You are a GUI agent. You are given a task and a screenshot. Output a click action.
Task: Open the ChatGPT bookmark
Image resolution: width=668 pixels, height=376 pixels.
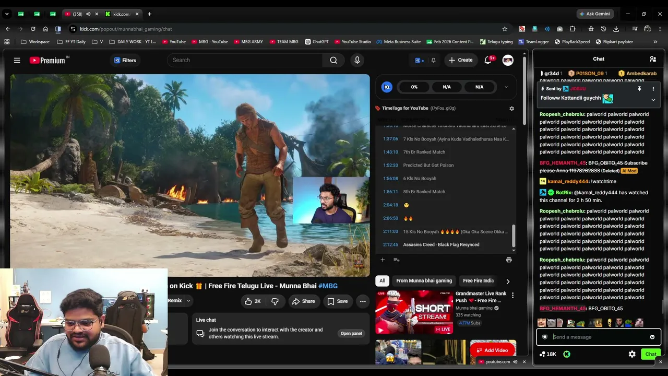point(317,42)
